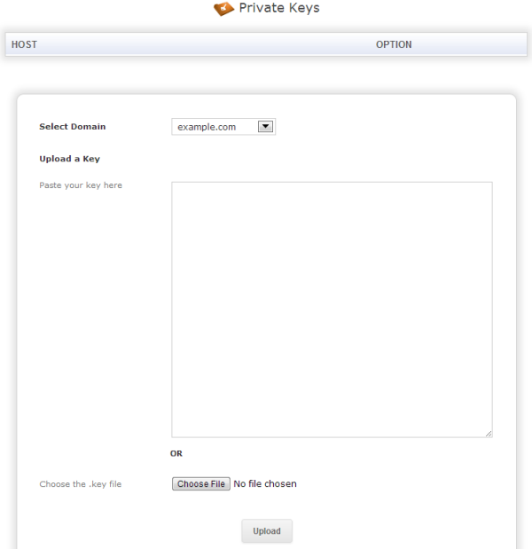Click the 'Paste your key here' label

point(81,185)
